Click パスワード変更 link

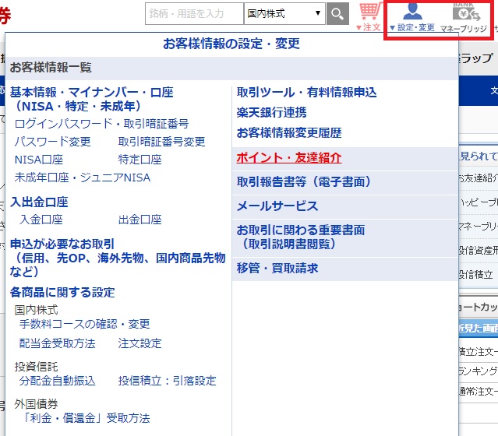pyautogui.click(x=53, y=142)
